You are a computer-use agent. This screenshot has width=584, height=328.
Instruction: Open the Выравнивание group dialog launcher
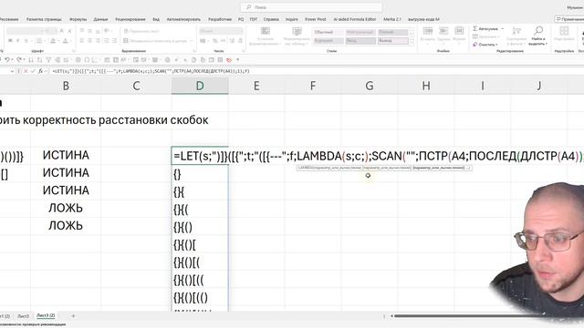pyautogui.click(x=193, y=51)
